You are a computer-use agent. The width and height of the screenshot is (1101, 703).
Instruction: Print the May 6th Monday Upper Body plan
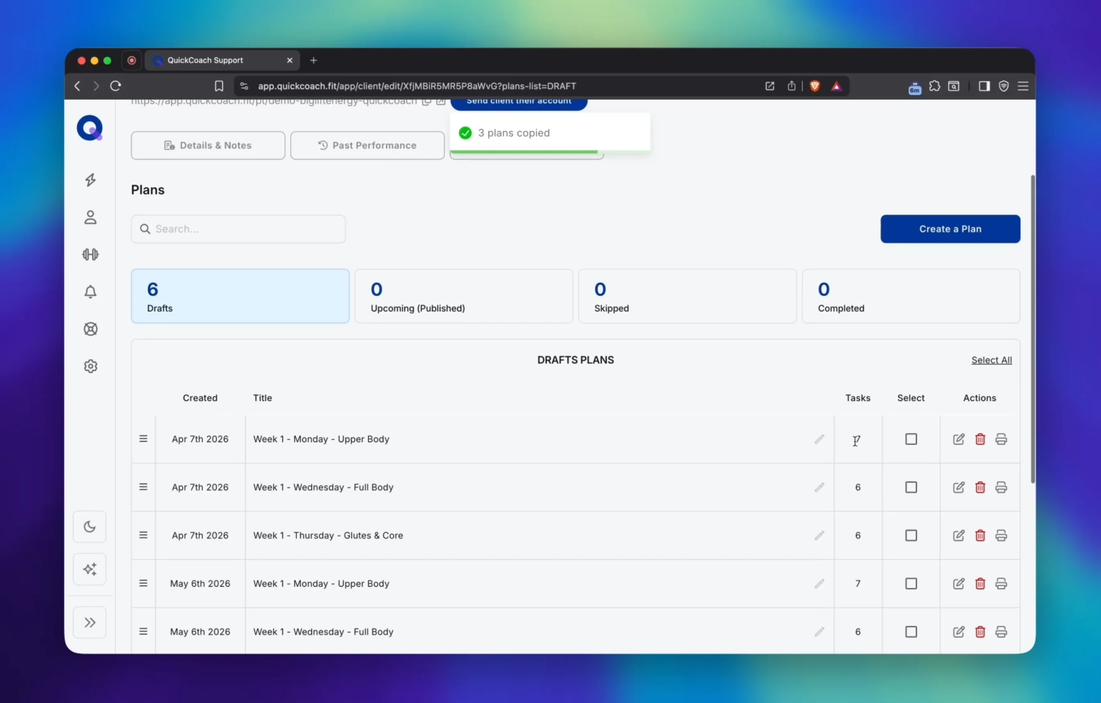1001,584
